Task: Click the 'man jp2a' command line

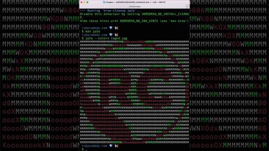Action: [x=91, y=31]
